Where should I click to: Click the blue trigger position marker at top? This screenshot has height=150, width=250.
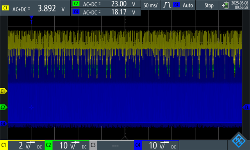(x=31, y=17)
